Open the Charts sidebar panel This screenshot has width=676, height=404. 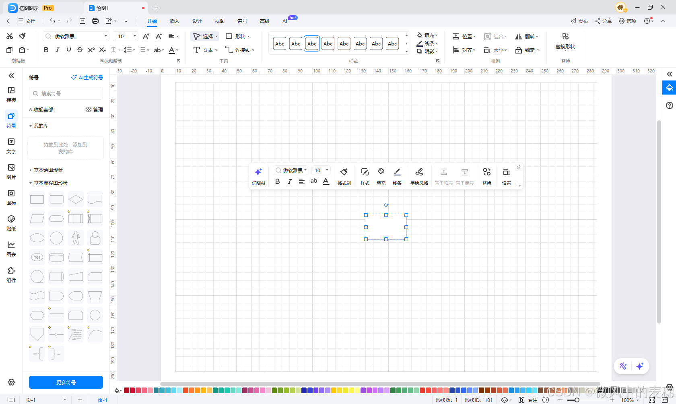pyautogui.click(x=11, y=249)
